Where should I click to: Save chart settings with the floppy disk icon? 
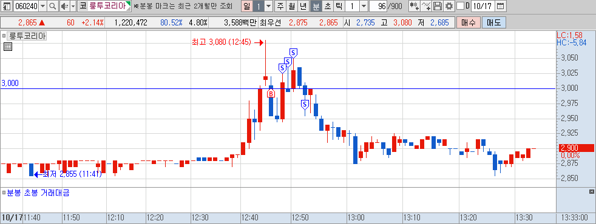(438, 6)
